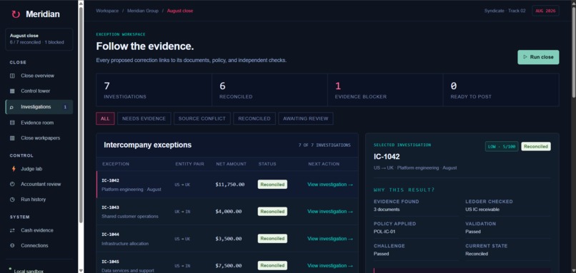Open Close workpapers section
Screen dimensions: 576x273
39,138
